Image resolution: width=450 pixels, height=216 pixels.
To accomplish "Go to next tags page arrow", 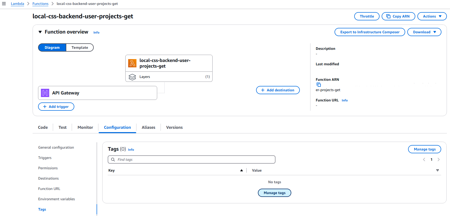I will tap(439, 159).
